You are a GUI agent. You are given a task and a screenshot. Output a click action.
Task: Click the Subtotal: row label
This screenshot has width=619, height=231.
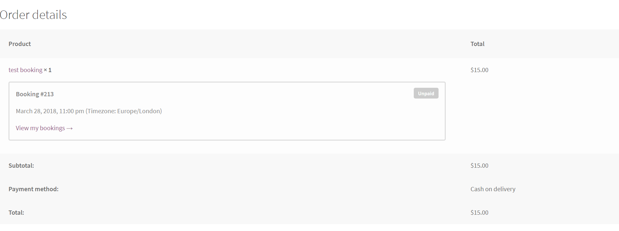(21, 166)
